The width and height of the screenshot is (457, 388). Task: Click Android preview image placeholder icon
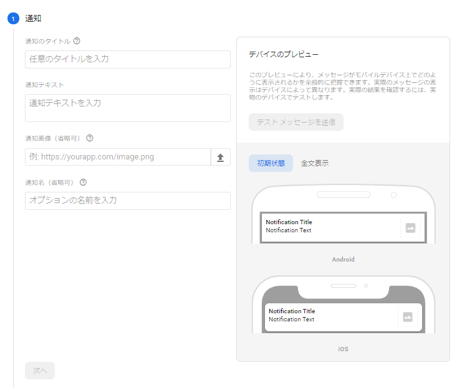click(410, 228)
